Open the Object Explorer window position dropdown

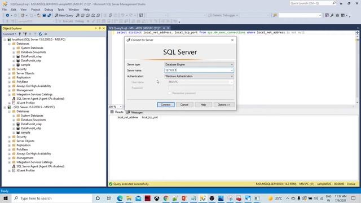[96, 28]
